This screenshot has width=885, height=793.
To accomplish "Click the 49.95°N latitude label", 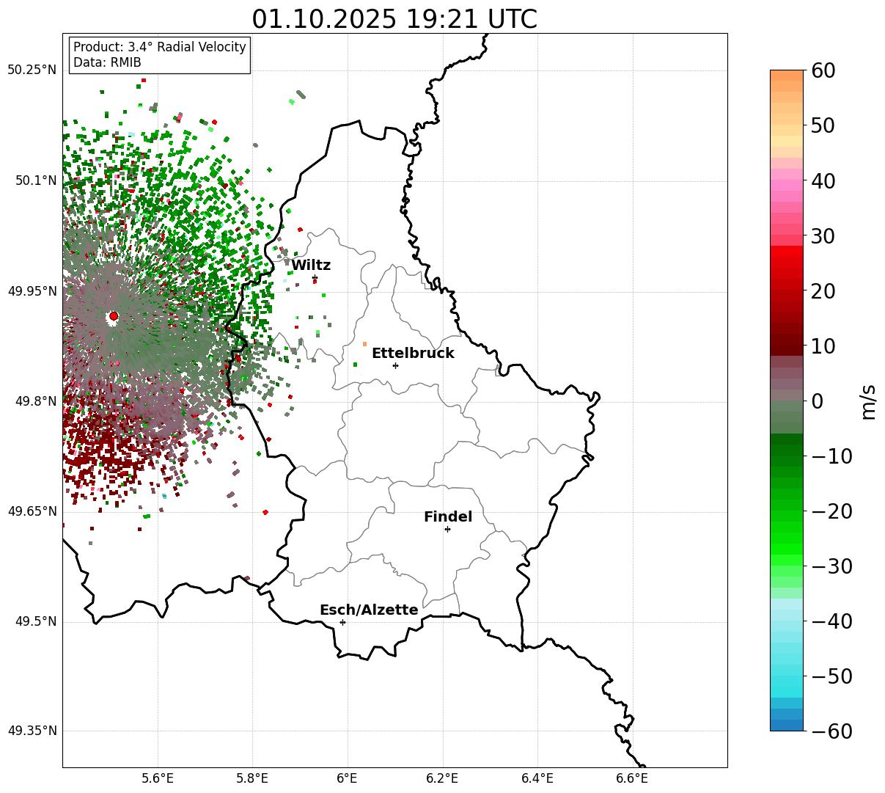I will coord(32,291).
